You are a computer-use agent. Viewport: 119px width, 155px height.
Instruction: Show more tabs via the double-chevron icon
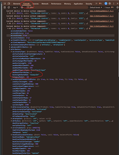pos(96,3)
